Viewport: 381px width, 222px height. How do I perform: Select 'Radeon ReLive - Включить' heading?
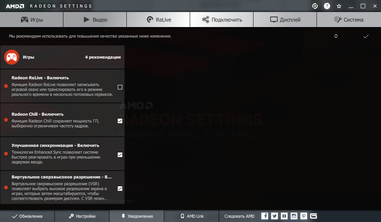pos(40,78)
